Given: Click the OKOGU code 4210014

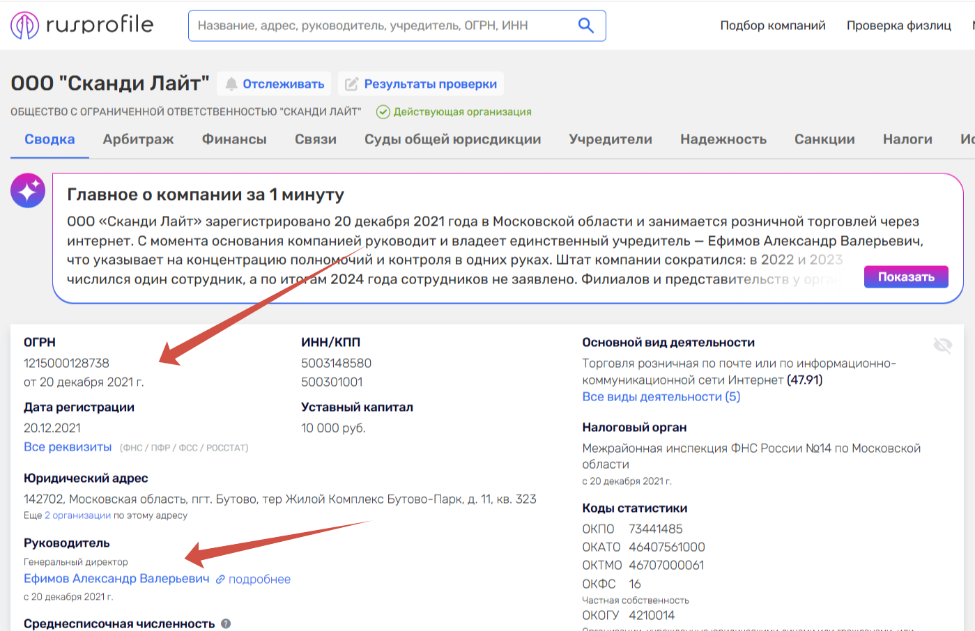Looking at the screenshot, I should pos(652,616).
